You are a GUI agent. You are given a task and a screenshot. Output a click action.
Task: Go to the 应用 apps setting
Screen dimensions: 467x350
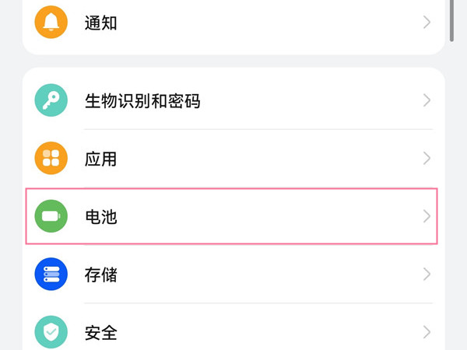100,159
